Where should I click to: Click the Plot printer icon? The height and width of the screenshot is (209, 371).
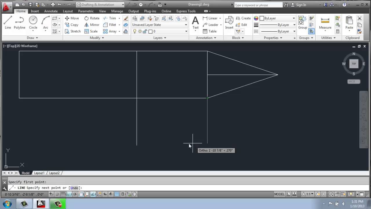[53, 5]
